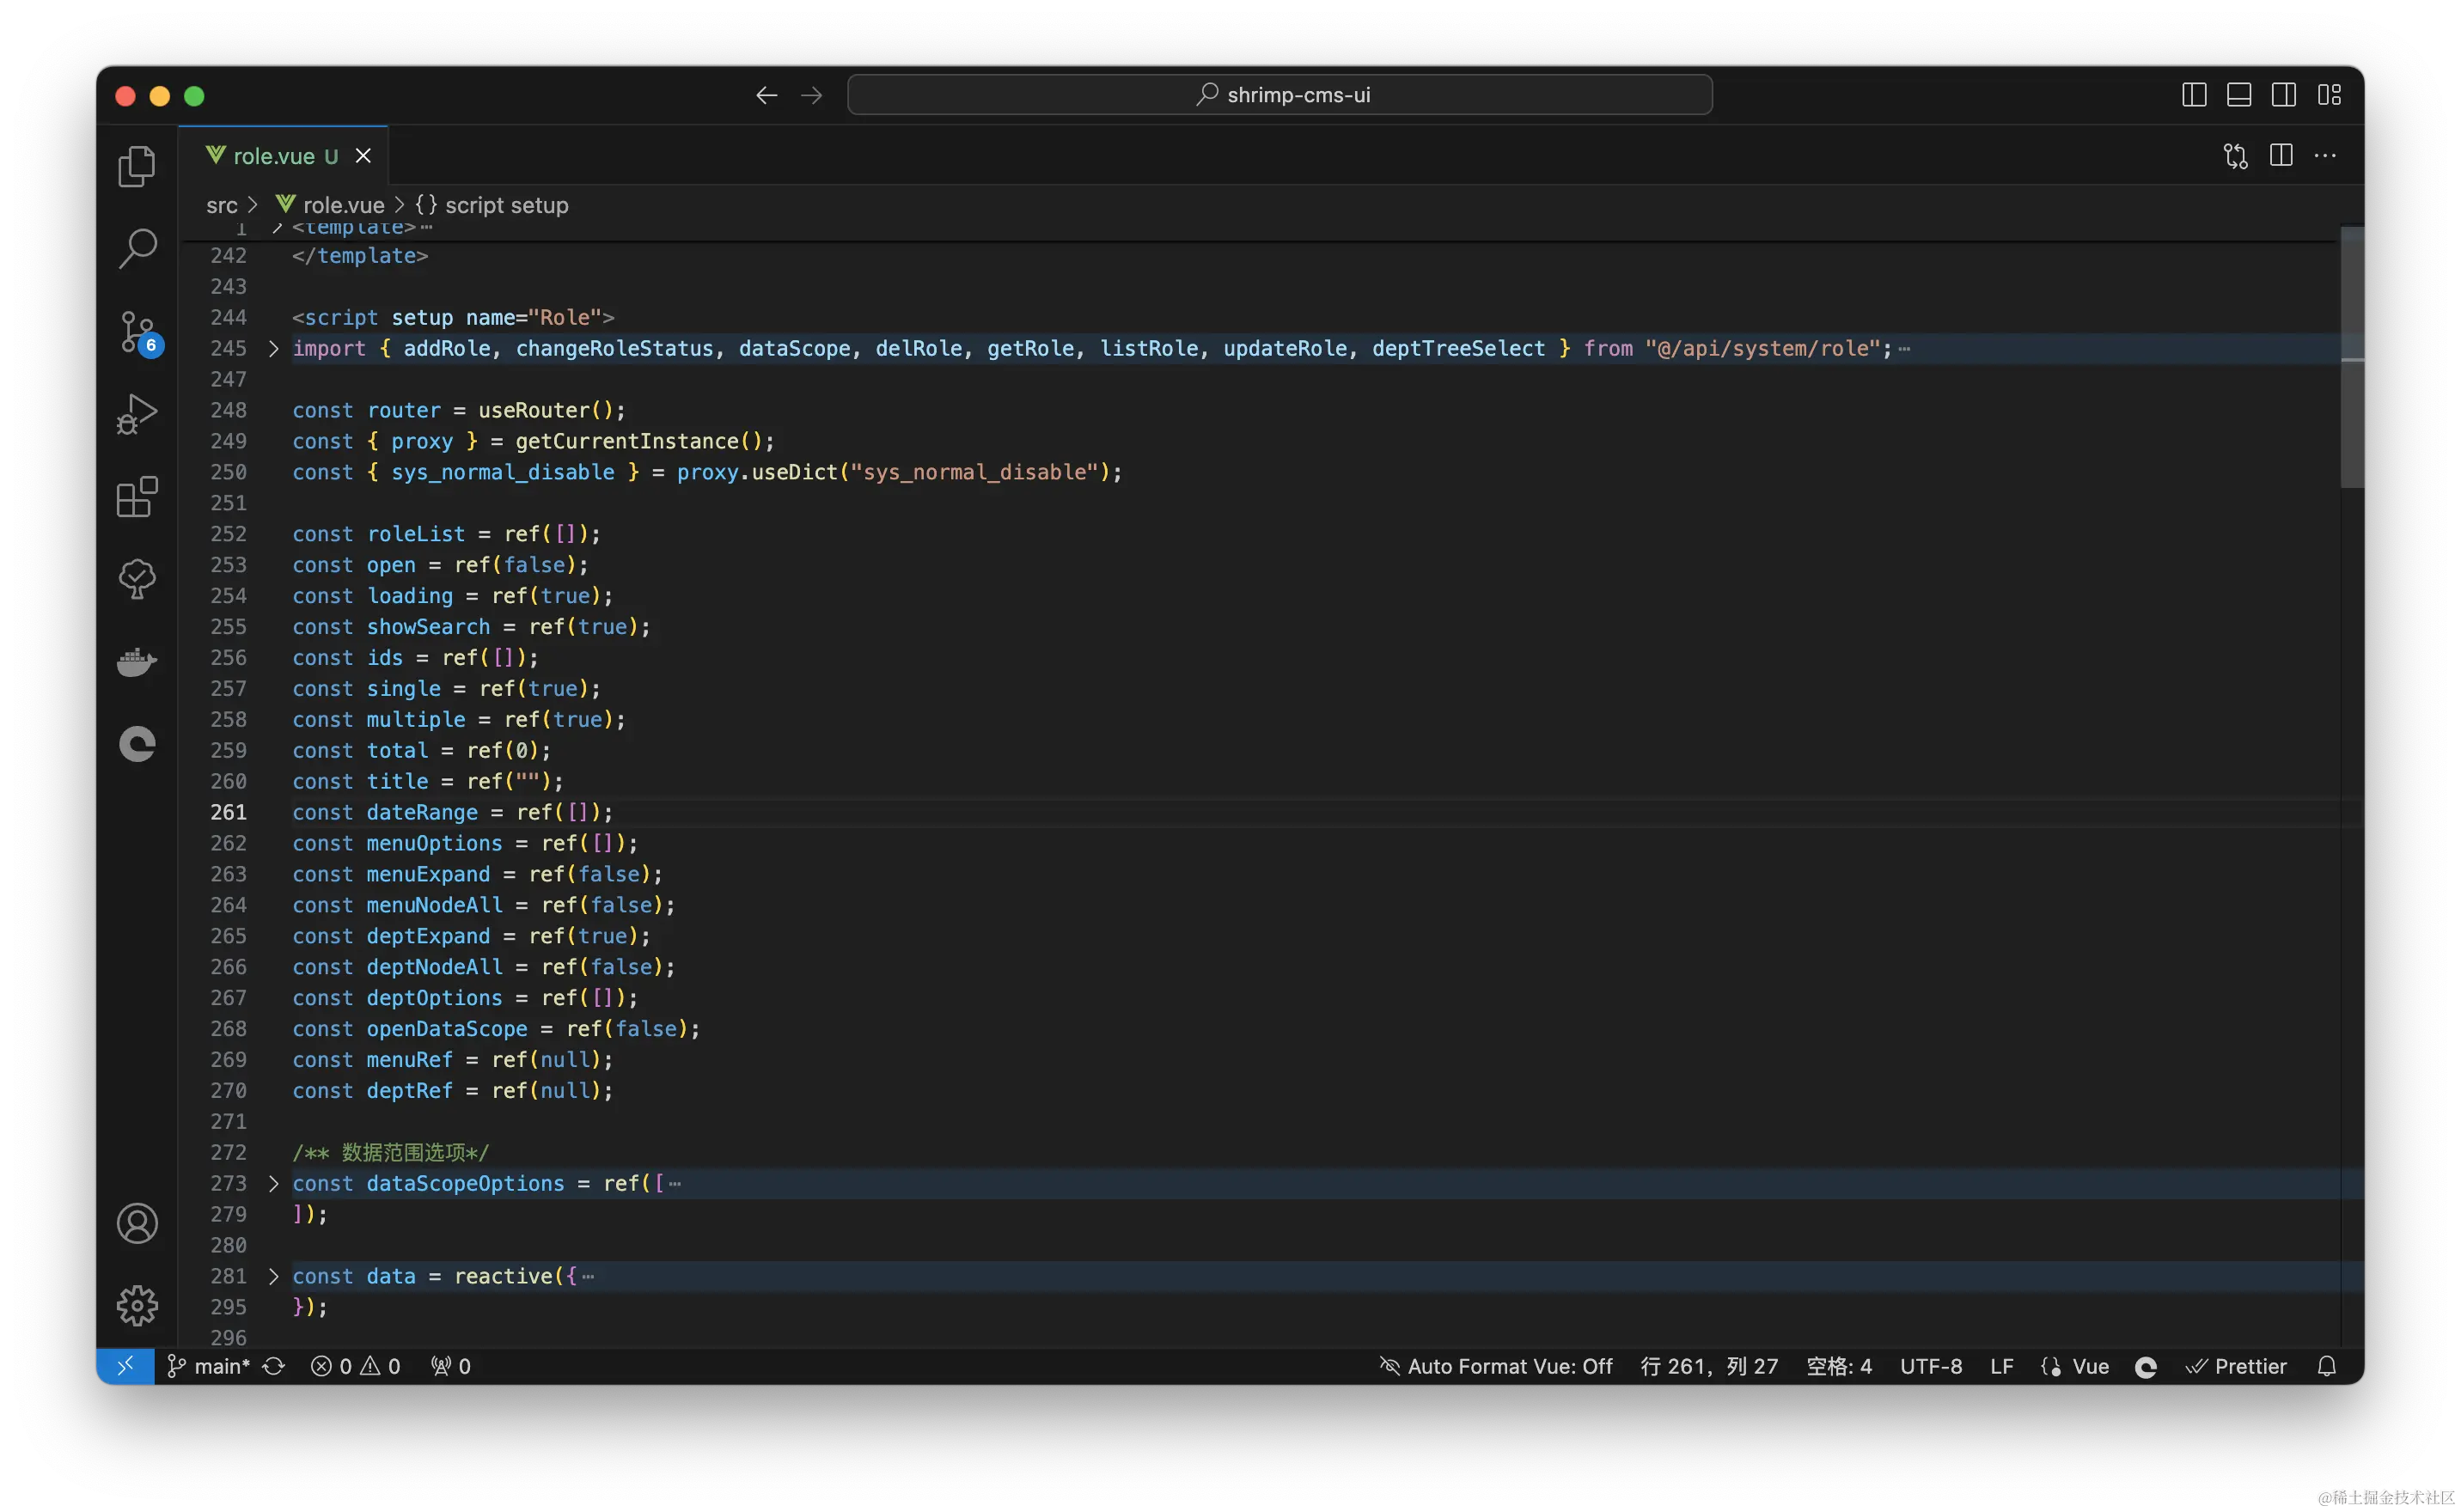This screenshot has height=1512, width=2461.
Task: Open the Accounts menu
Action: tap(137, 1223)
